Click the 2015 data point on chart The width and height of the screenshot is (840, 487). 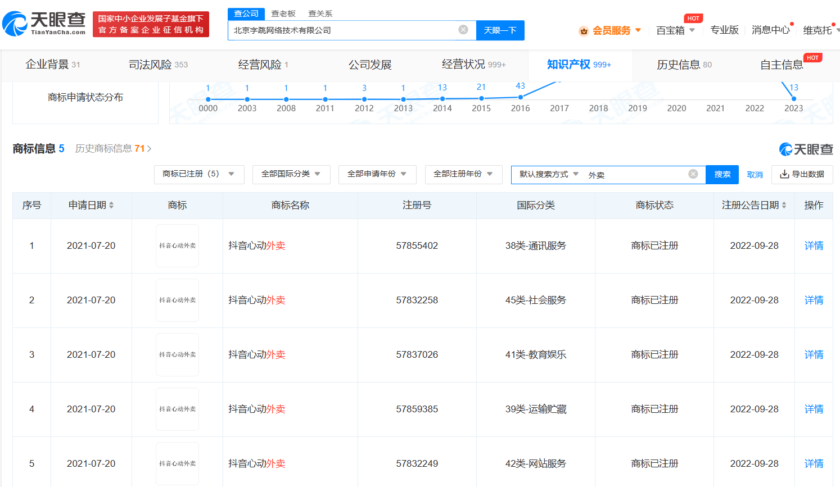tap(481, 98)
